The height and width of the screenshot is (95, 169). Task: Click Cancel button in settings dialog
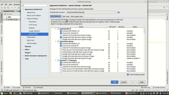124,82
